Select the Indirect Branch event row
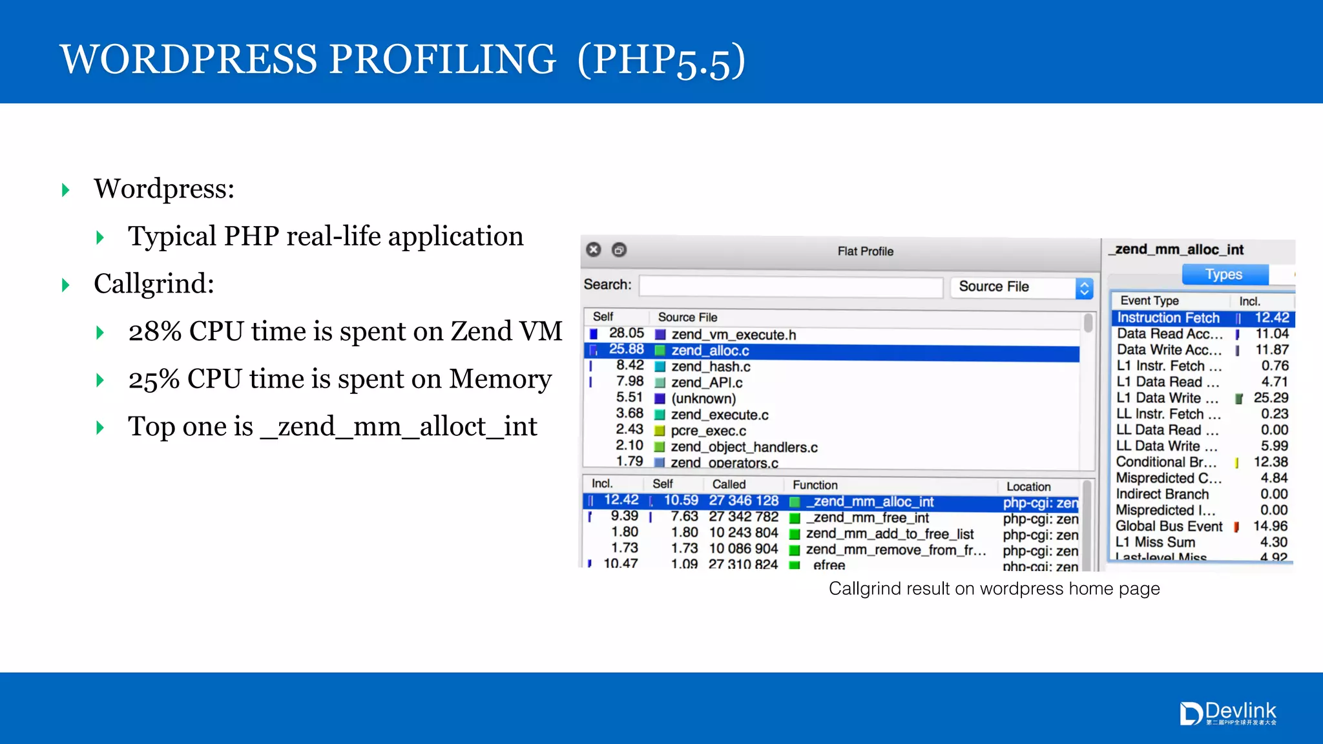 point(1203,494)
